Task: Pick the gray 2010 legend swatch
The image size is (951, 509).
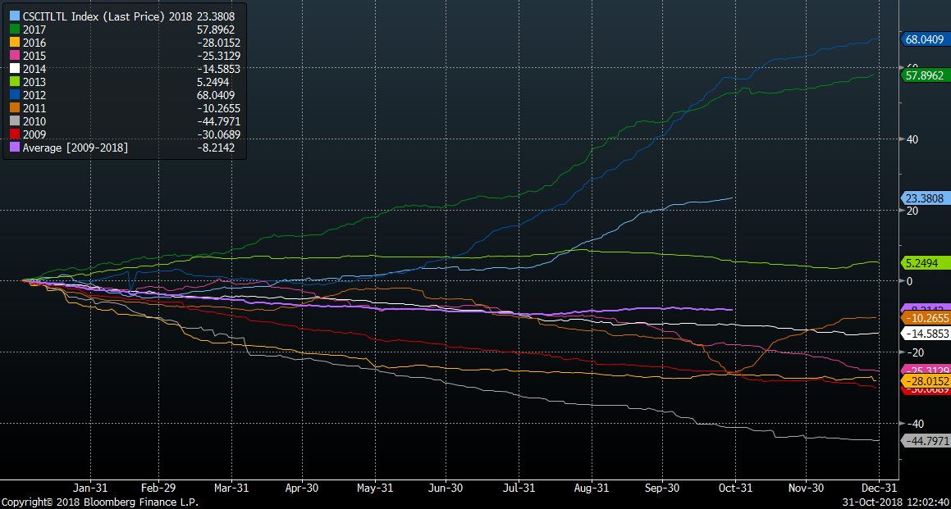Action: [12, 121]
